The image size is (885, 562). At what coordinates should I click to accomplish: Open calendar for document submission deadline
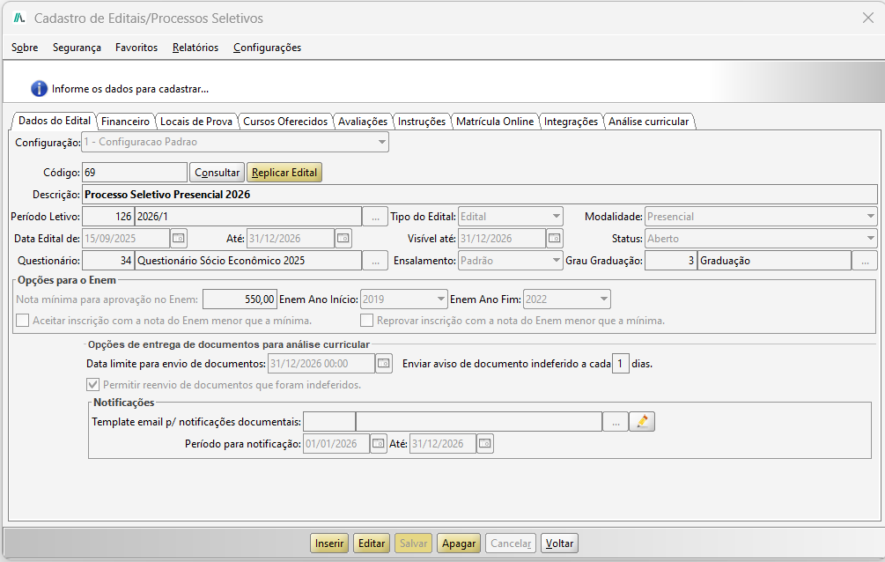coord(384,364)
